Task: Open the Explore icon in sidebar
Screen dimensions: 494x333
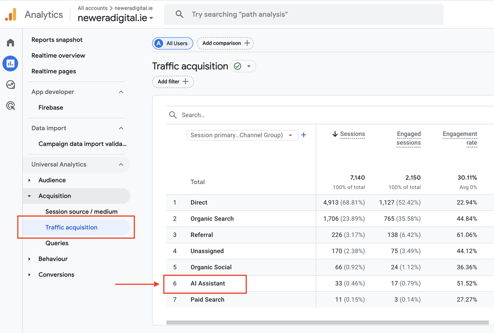Action: [x=11, y=85]
